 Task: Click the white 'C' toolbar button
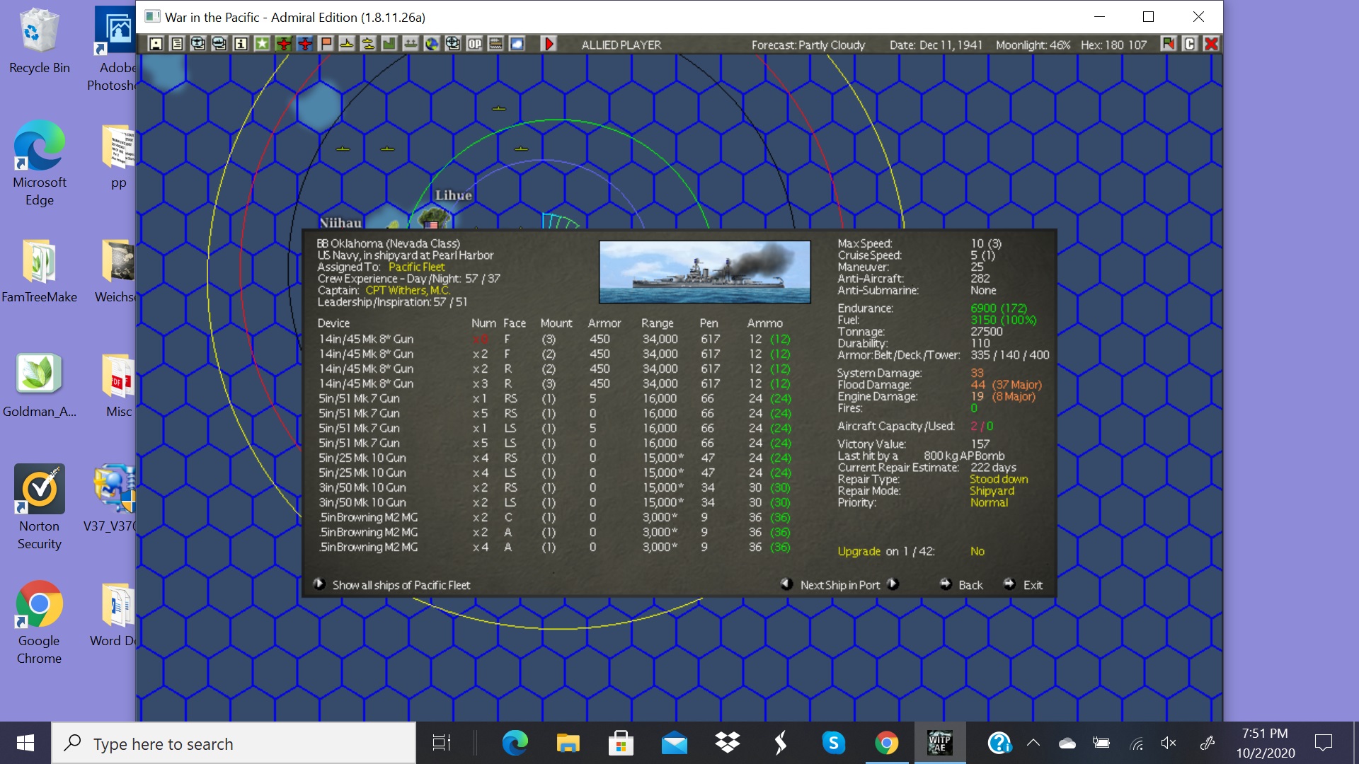coord(1190,44)
